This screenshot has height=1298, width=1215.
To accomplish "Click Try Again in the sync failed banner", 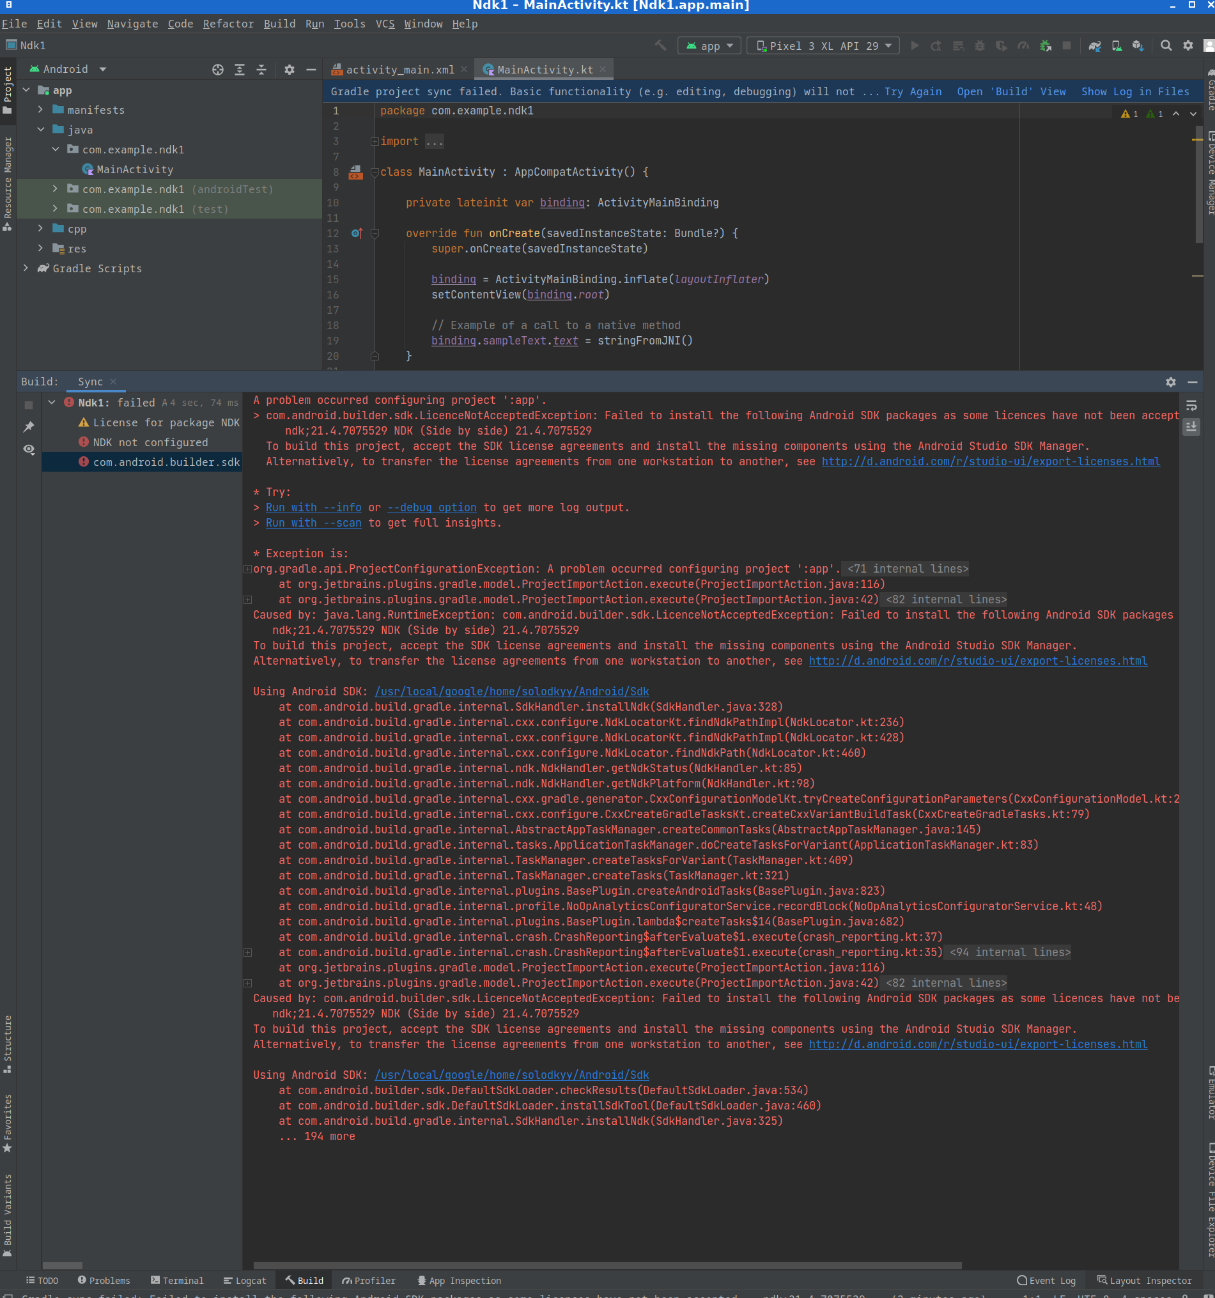I will [913, 92].
